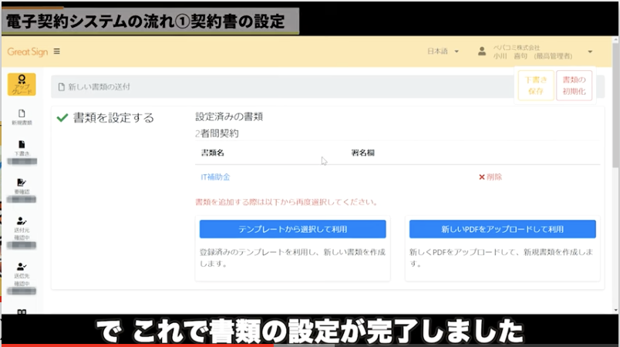Open the 日本語 language dropdown

443,52
